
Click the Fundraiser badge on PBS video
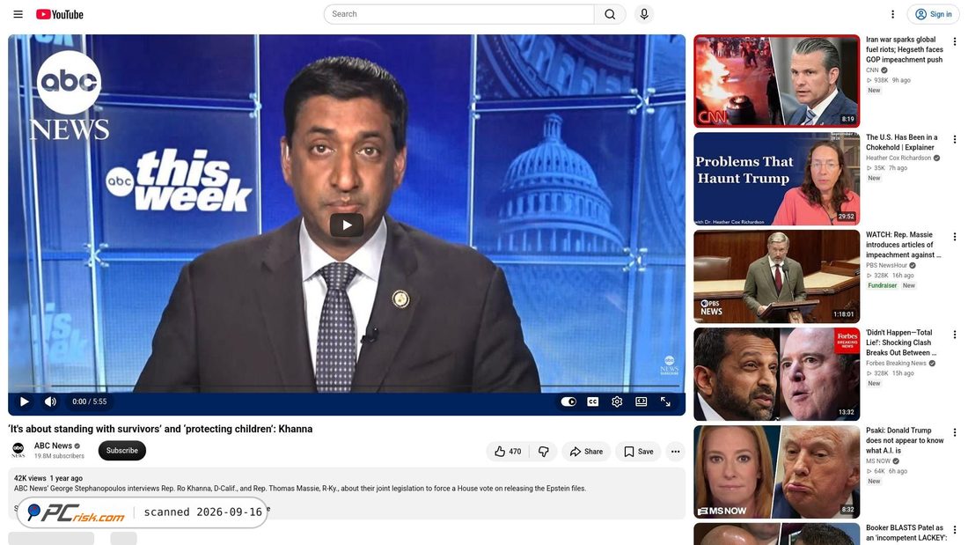882,285
